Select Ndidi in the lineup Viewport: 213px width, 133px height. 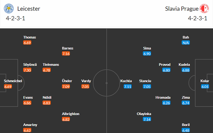coord(47,97)
